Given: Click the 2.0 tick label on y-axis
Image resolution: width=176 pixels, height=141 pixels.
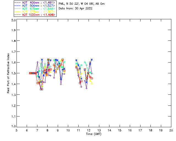Looking at the screenshot, I should click(x=13, y=20).
